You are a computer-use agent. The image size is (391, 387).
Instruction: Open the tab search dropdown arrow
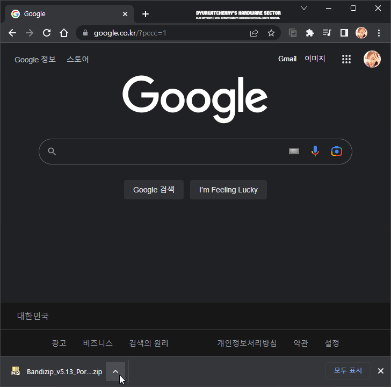pos(304,8)
